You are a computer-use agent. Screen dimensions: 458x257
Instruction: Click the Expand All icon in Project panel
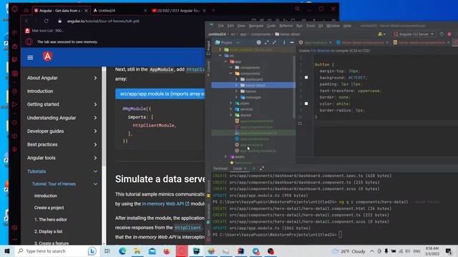(267, 43)
